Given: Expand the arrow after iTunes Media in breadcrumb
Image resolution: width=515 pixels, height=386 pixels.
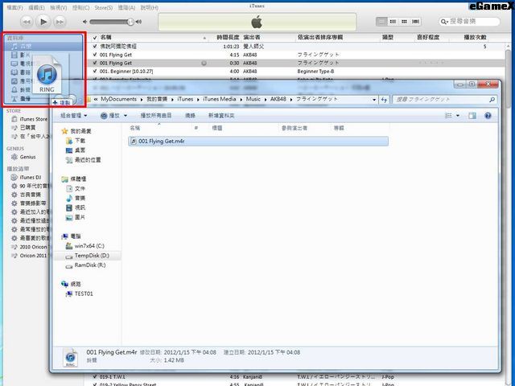Looking at the screenshot, I should [241, 100].
